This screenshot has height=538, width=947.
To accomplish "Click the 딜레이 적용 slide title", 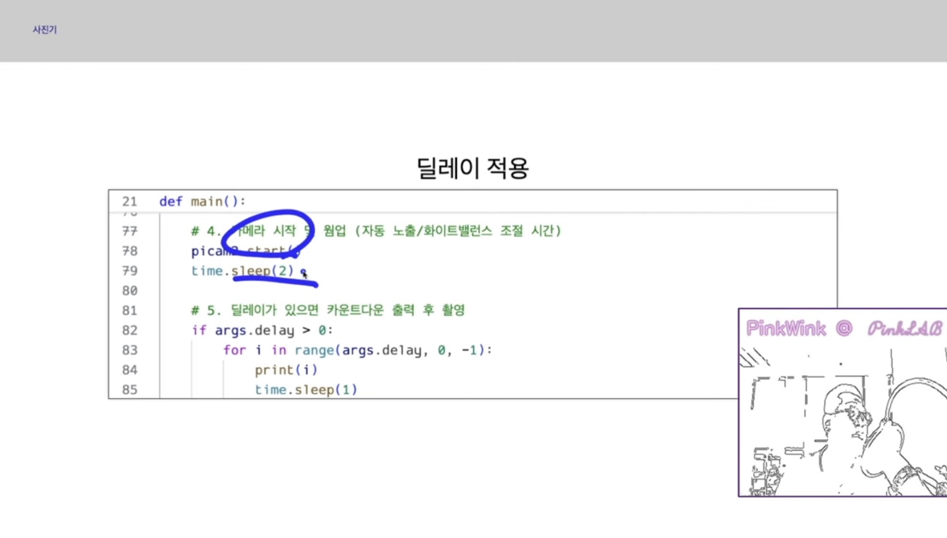I will pos(473,168).
